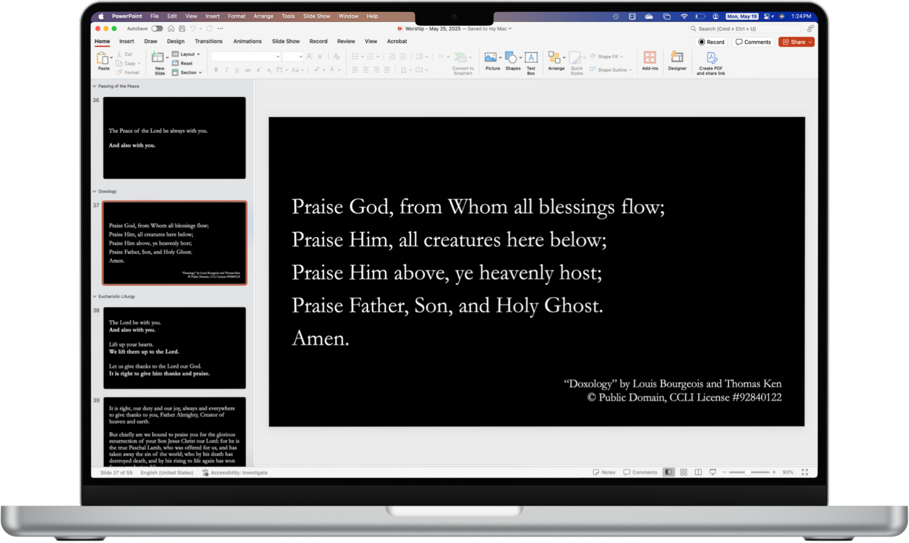The image size is (909, 543).
Task: Toggle the AutoSave switch
Action: pyautogui.click(x=157, y=29)
